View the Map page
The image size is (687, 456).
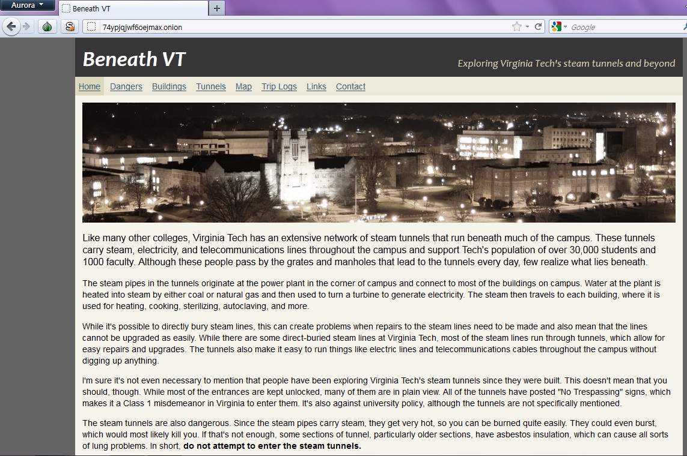click(x=243, y=86)
